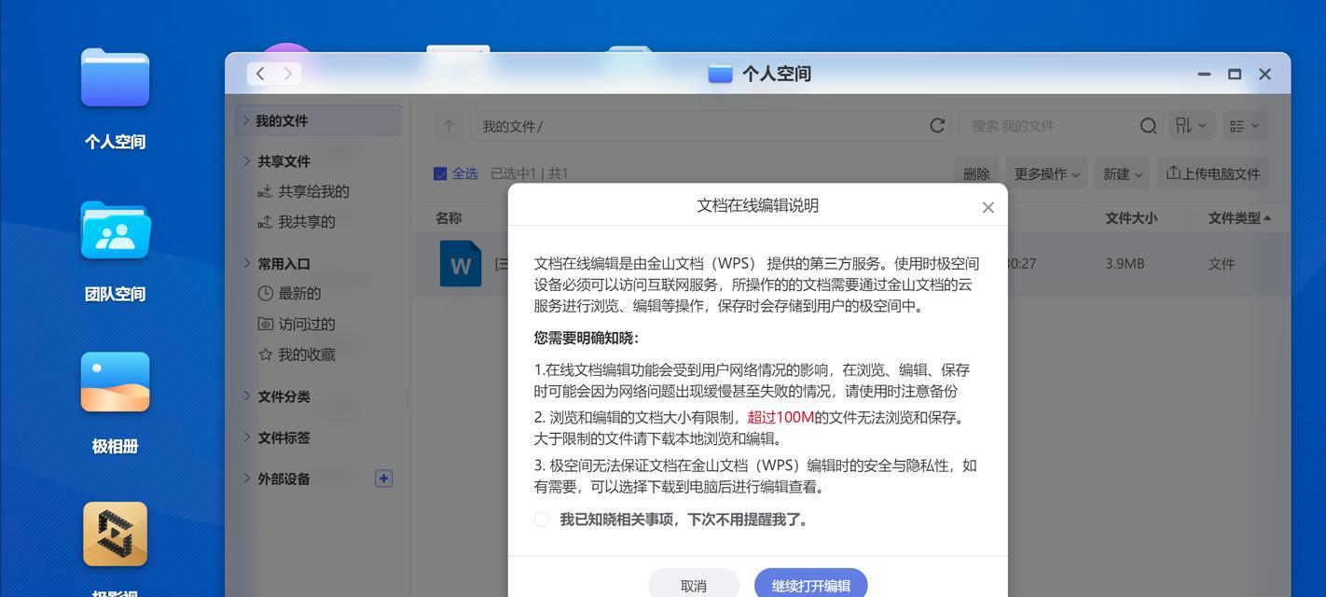Click 上传电脑文件 upload button

(1213, 174)
